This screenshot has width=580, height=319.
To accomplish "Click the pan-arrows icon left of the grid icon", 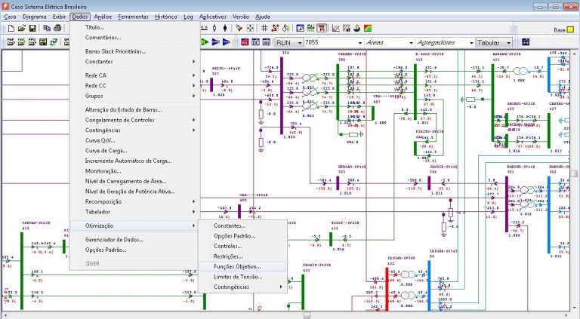I will 251,29.
